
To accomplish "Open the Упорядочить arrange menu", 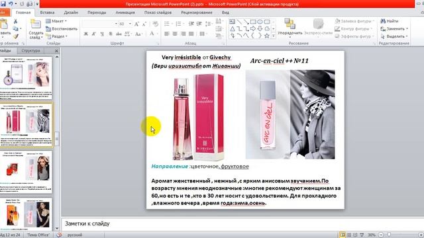I will tap(290, 28).
